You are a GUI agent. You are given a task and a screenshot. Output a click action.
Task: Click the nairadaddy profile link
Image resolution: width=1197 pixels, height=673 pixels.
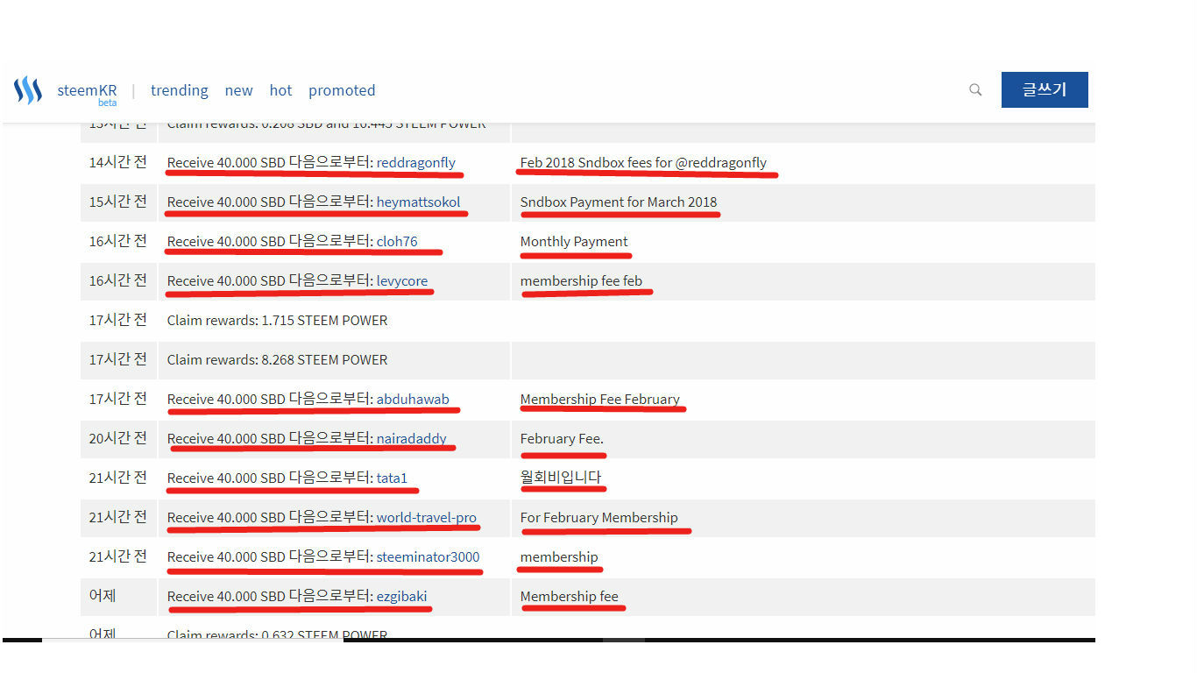point(412,438)
